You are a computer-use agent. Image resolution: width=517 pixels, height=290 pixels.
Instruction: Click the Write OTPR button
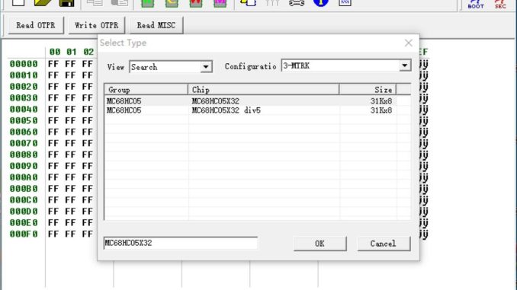[97, 25]
